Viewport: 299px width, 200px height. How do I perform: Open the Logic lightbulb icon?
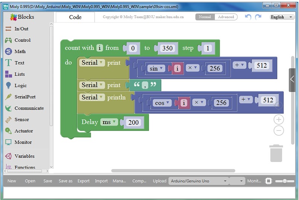[8, 86]
